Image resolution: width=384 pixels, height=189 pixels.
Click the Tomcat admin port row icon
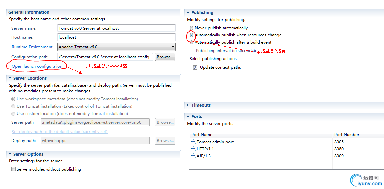(193, 142)
